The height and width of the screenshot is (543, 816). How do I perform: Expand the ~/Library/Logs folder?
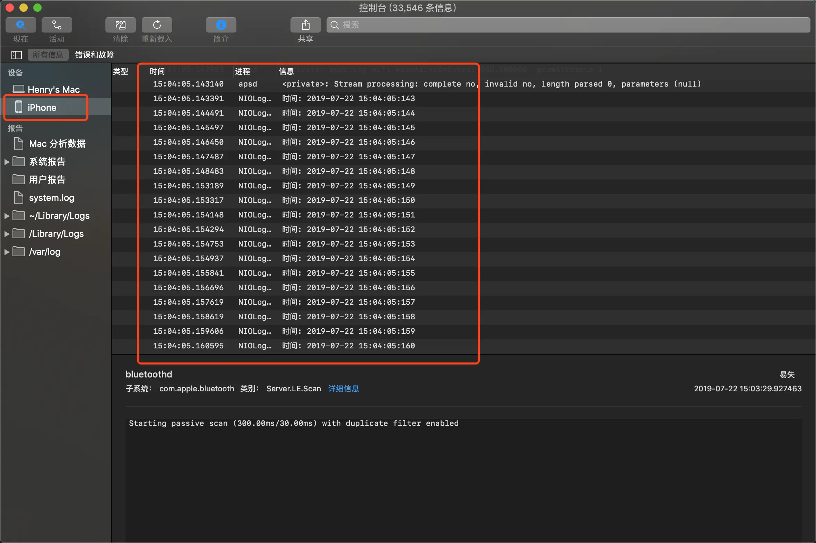(x=7, y=216)
